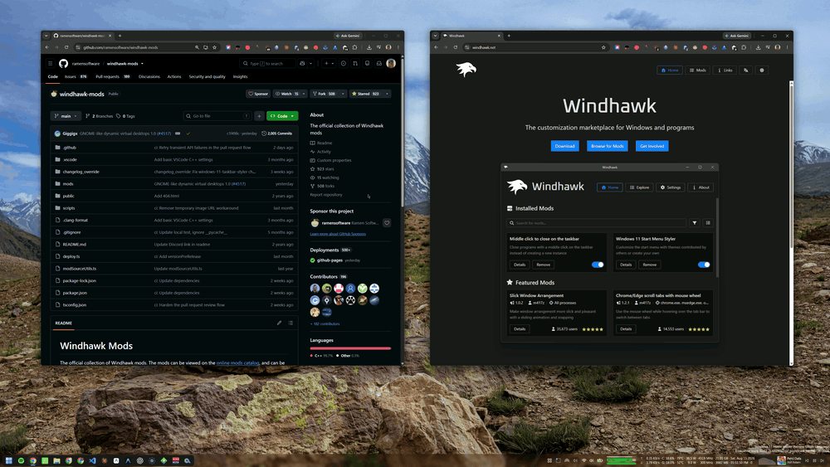830x467 pixels.
Task: Click zoom magnifier icon in GitHub address bar
Action: pyautogui.click(x=197, y=47)
